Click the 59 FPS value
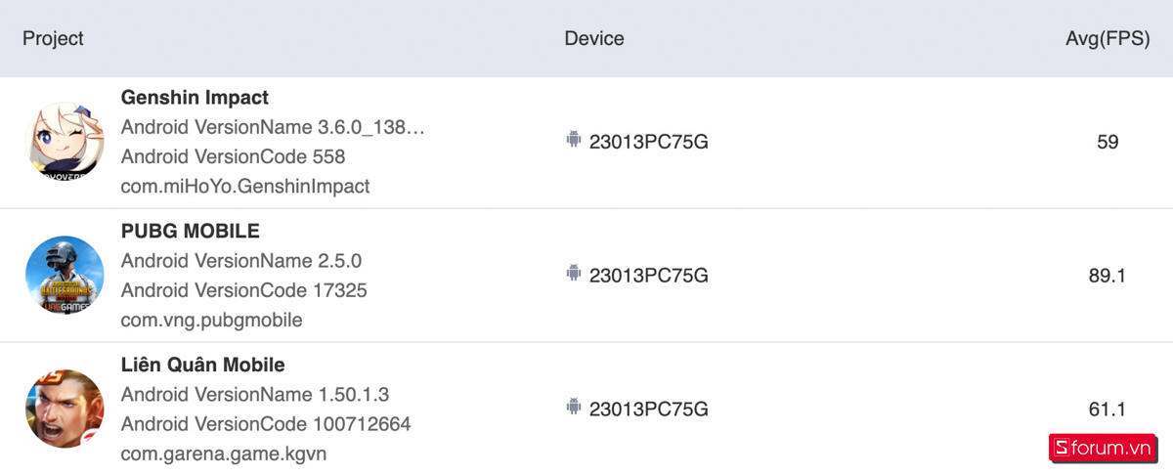Viewport: 1173px width, 475px height. [x=1108, y=142]
